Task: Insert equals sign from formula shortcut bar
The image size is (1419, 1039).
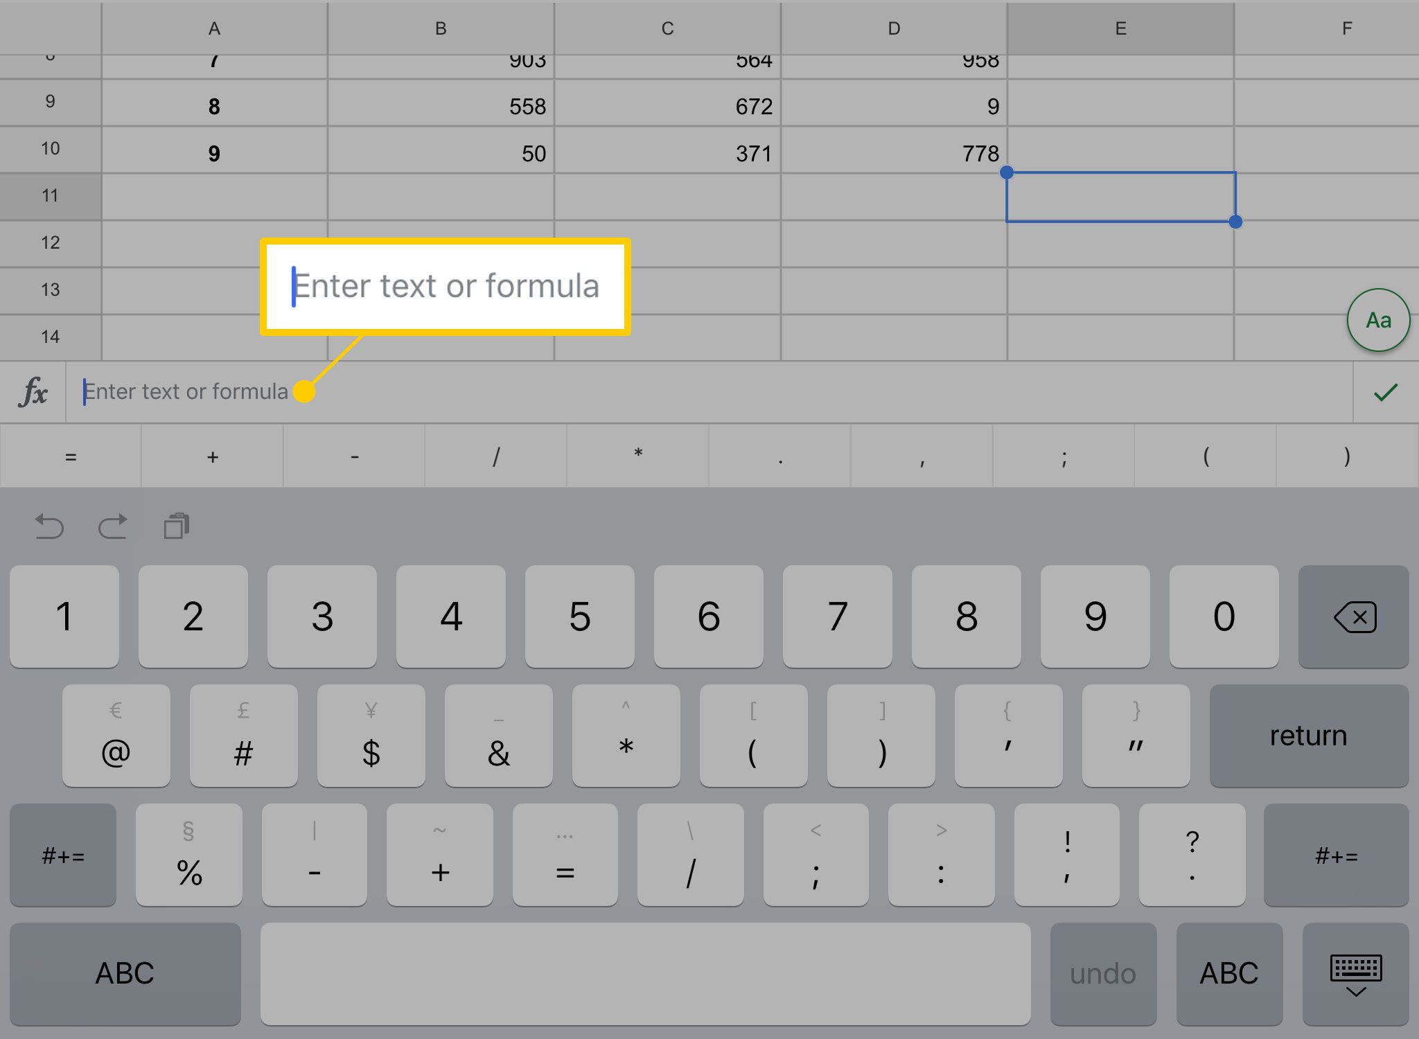Action: pos(71,456)
